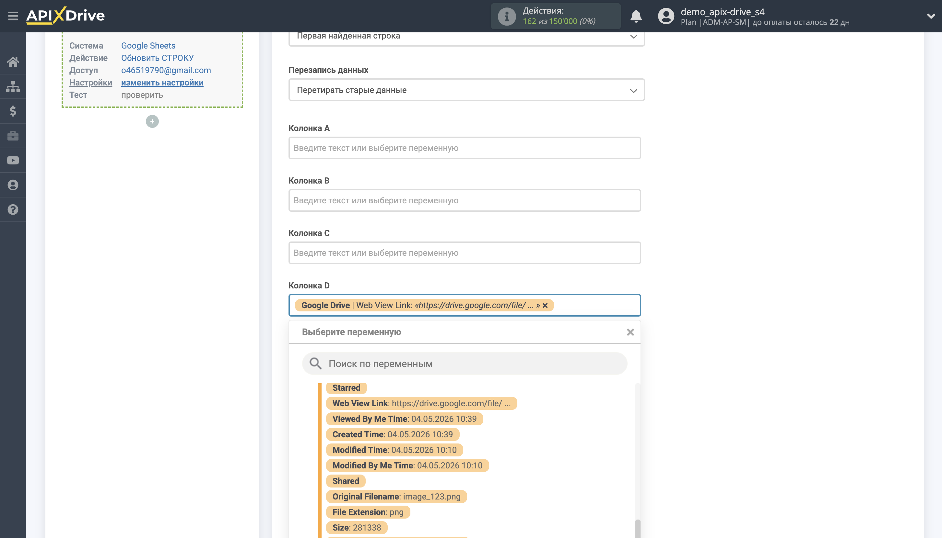Viewport: 942px width, 538px height.
Task: Select the Original Filename variable
Action: (396, 496)
